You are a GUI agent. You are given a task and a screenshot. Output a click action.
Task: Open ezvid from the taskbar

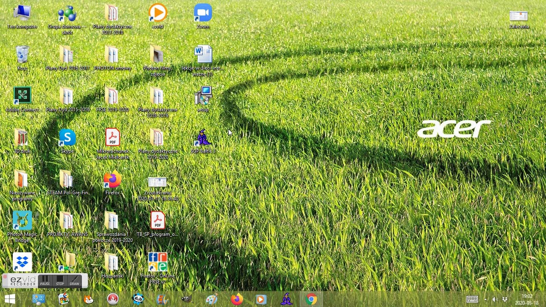(x=261, y=299)
